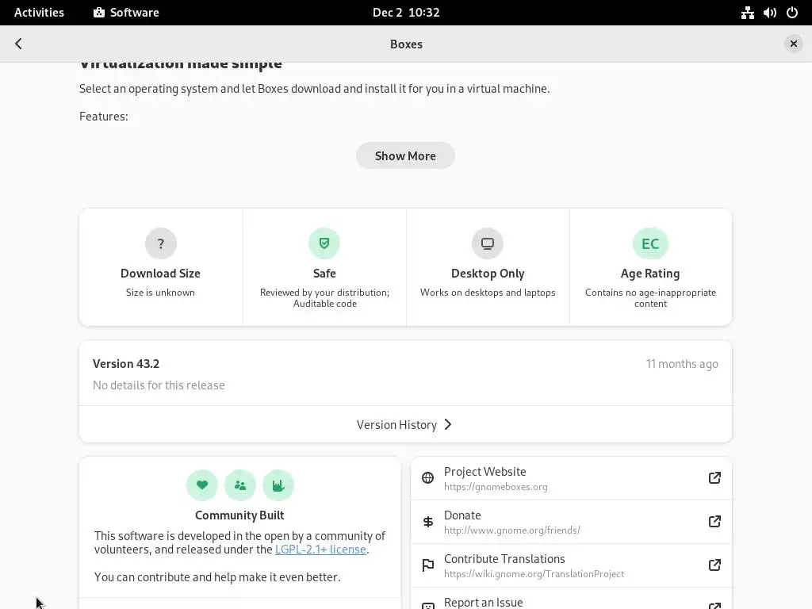812x609 pixels.
Task: Click the Version 43.2 heading
Action: 126,363
